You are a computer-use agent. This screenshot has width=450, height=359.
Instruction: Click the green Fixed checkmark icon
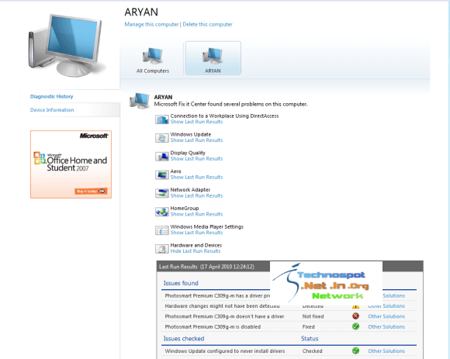click(355, 326)
